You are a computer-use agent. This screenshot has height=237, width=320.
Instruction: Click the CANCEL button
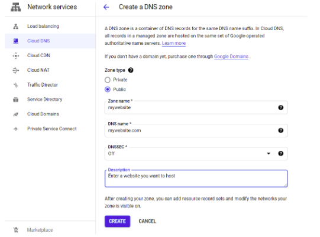[147, 221]
